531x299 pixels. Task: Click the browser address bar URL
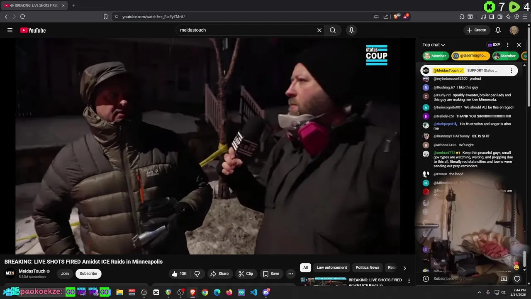tap(153, 17)
